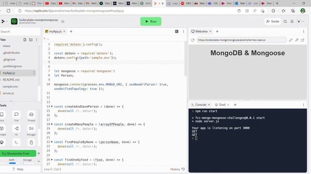Open myApp.js file options menu
The width and height of the screenshot is (311, 174).
[34, 73]
